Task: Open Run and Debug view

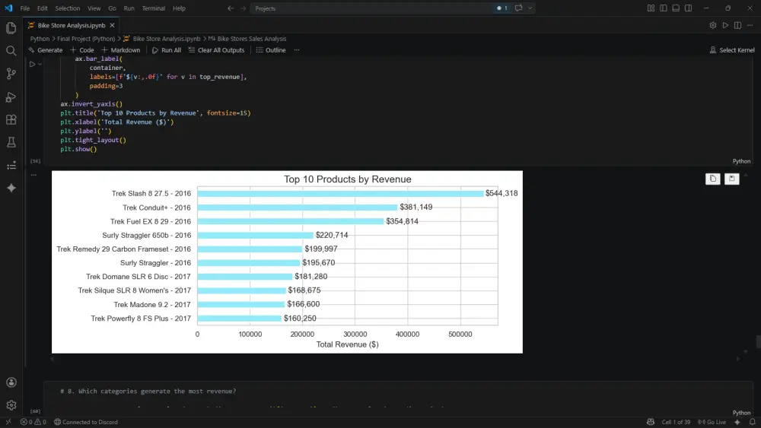Action: [11, 97]
